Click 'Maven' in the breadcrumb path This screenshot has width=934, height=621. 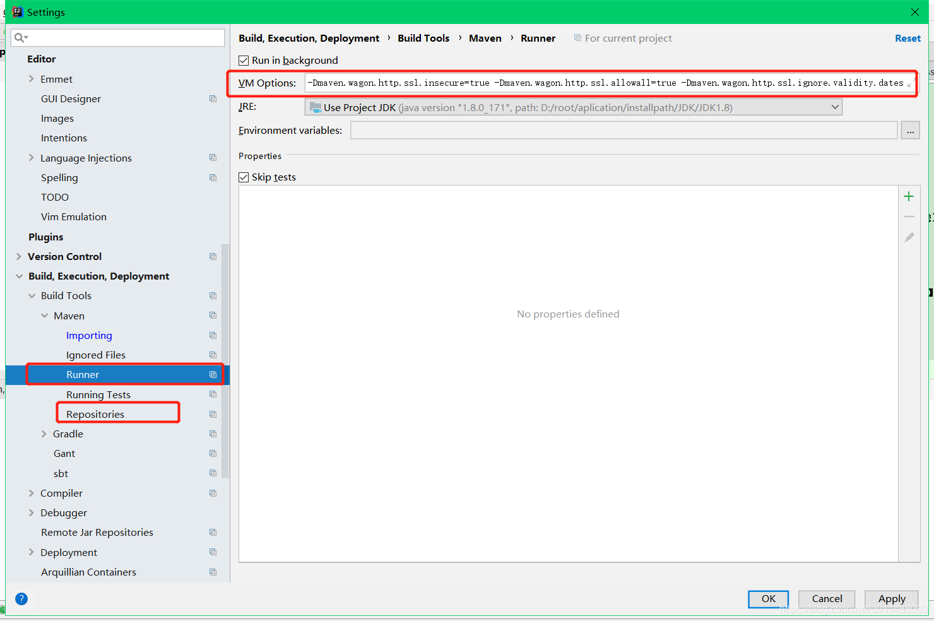(485, 38)
